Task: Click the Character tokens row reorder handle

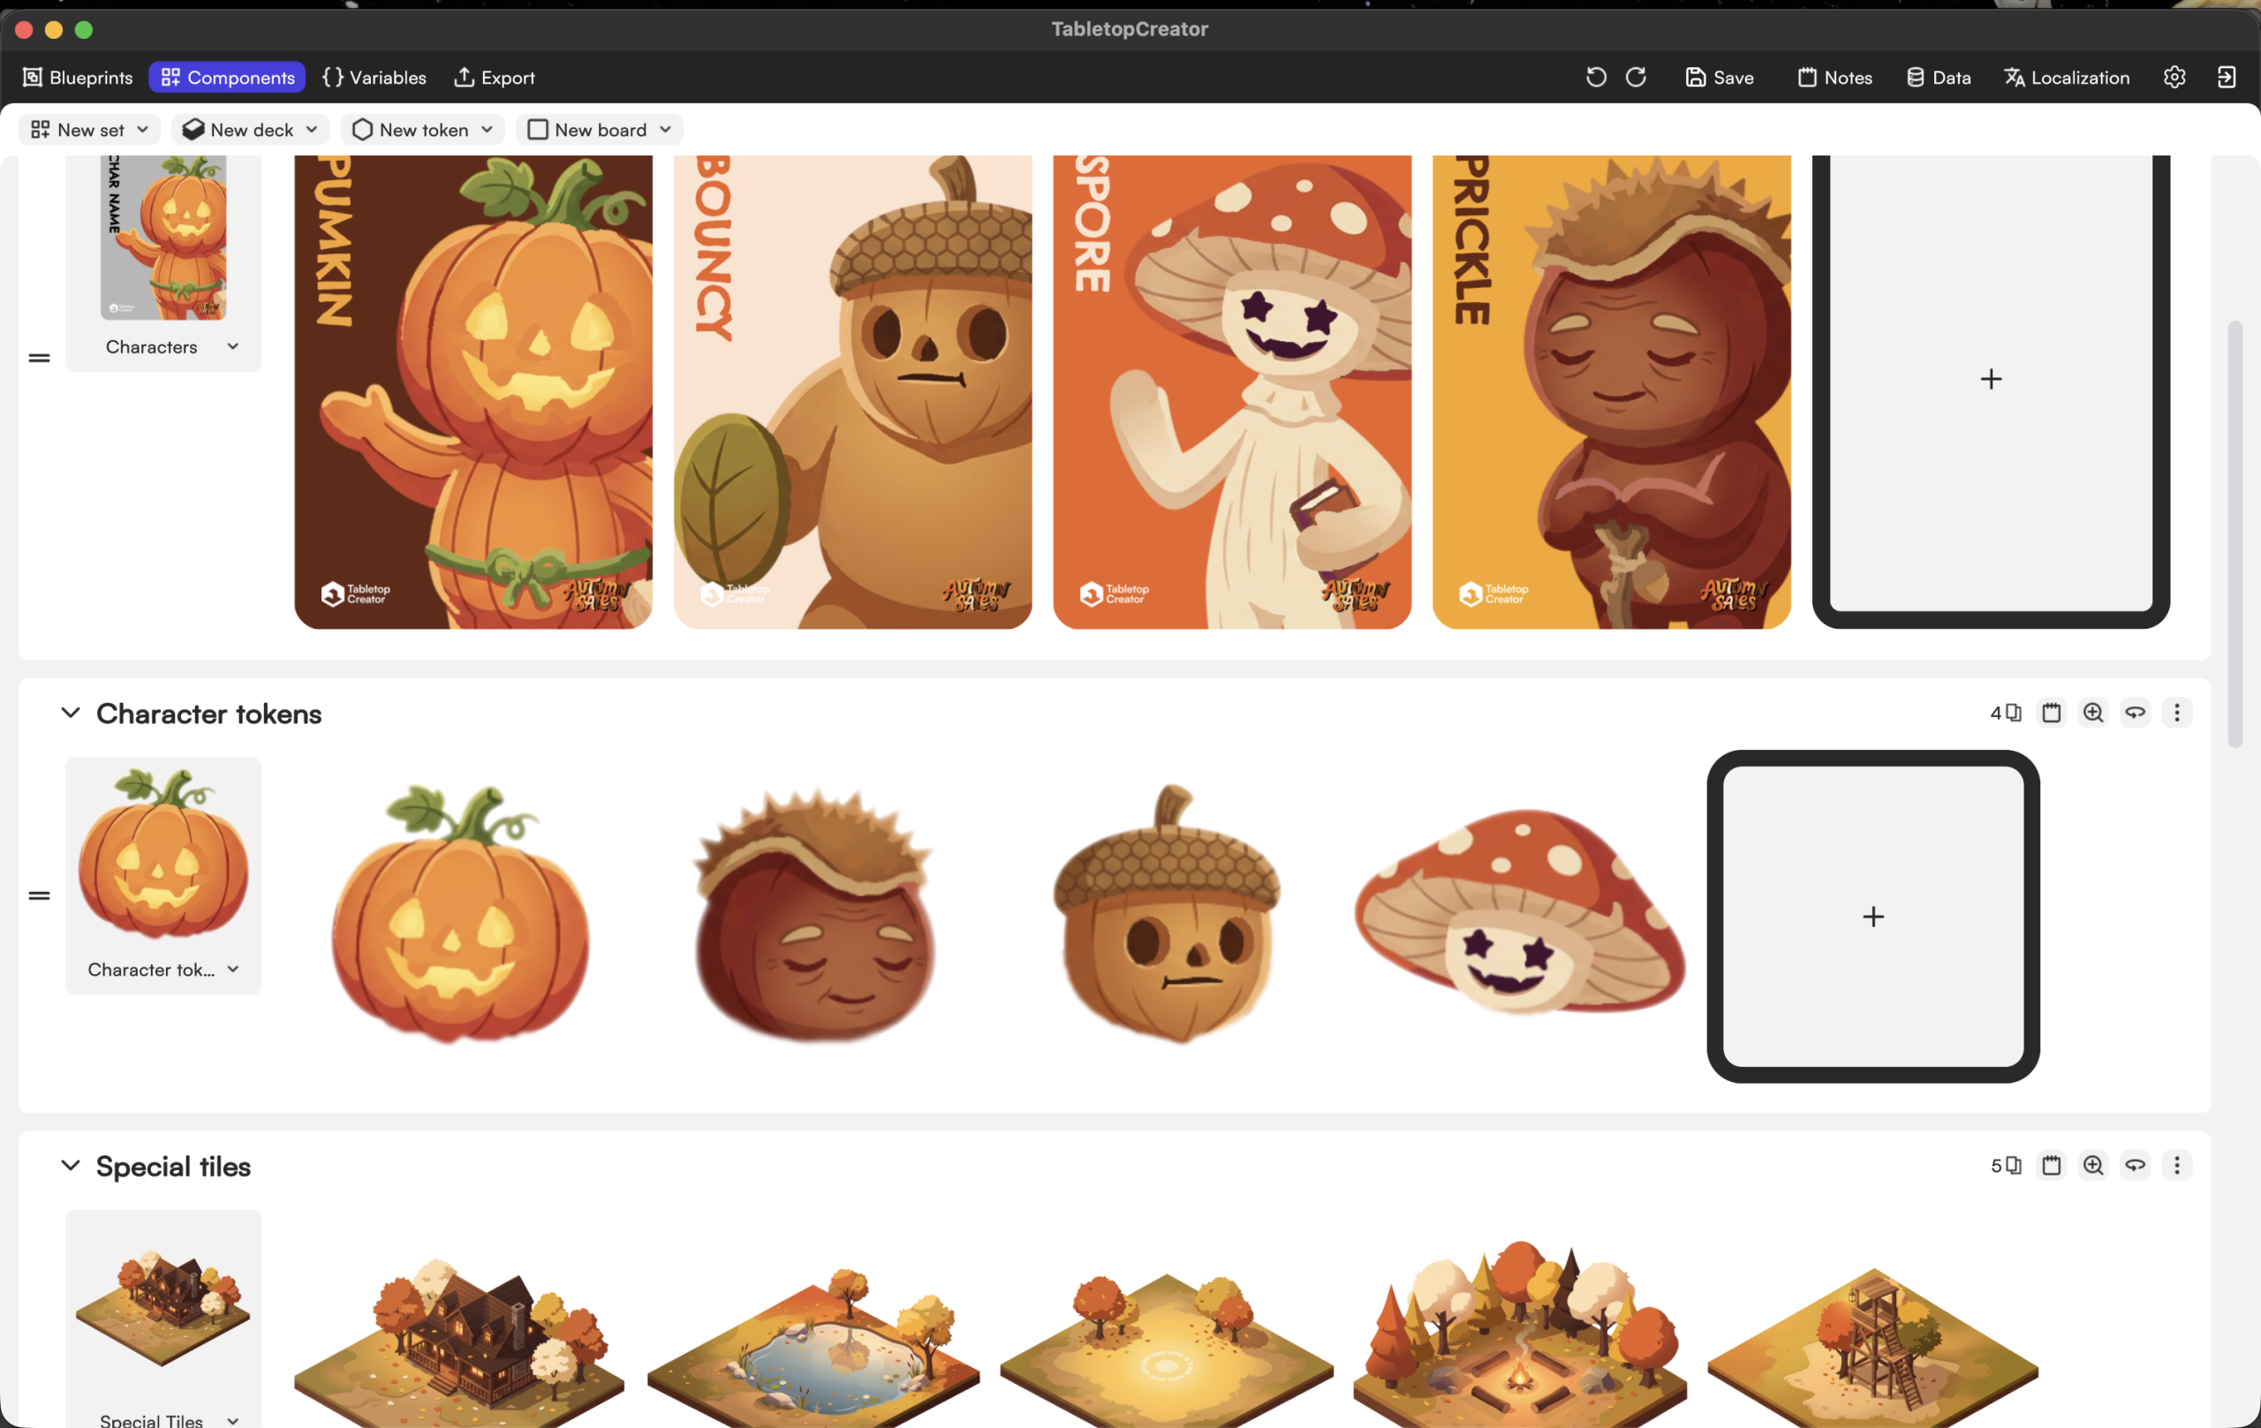Action: pyautogui.click(x=39, y=895)
